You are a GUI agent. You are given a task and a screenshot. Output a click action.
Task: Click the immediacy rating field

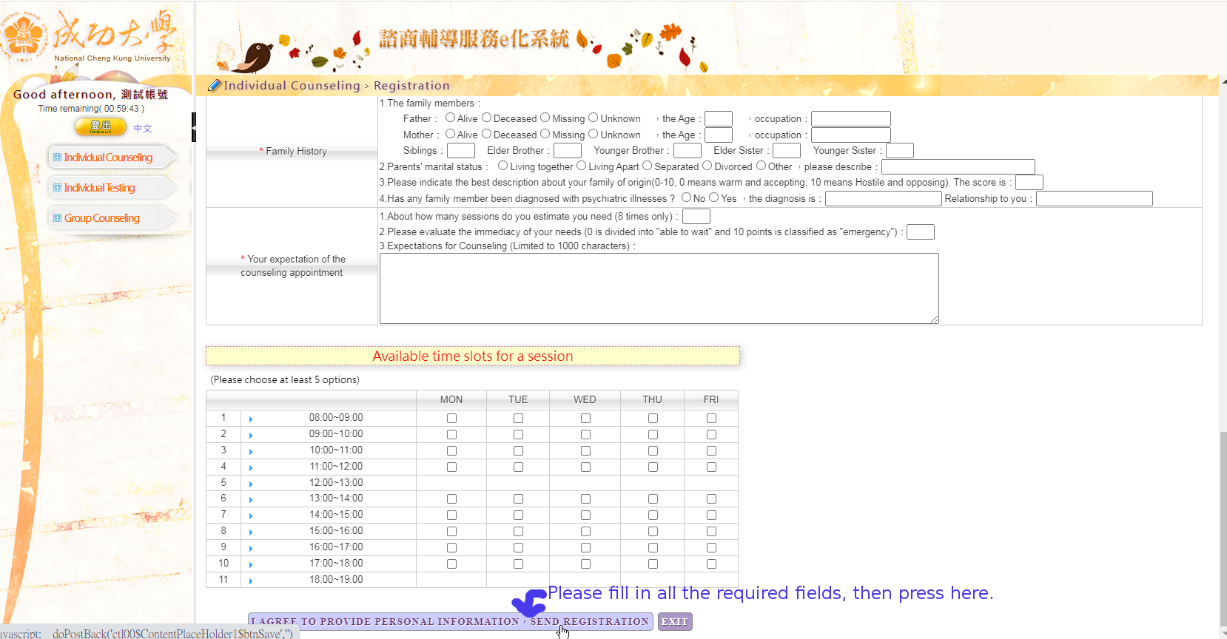[x=921, y=232]
